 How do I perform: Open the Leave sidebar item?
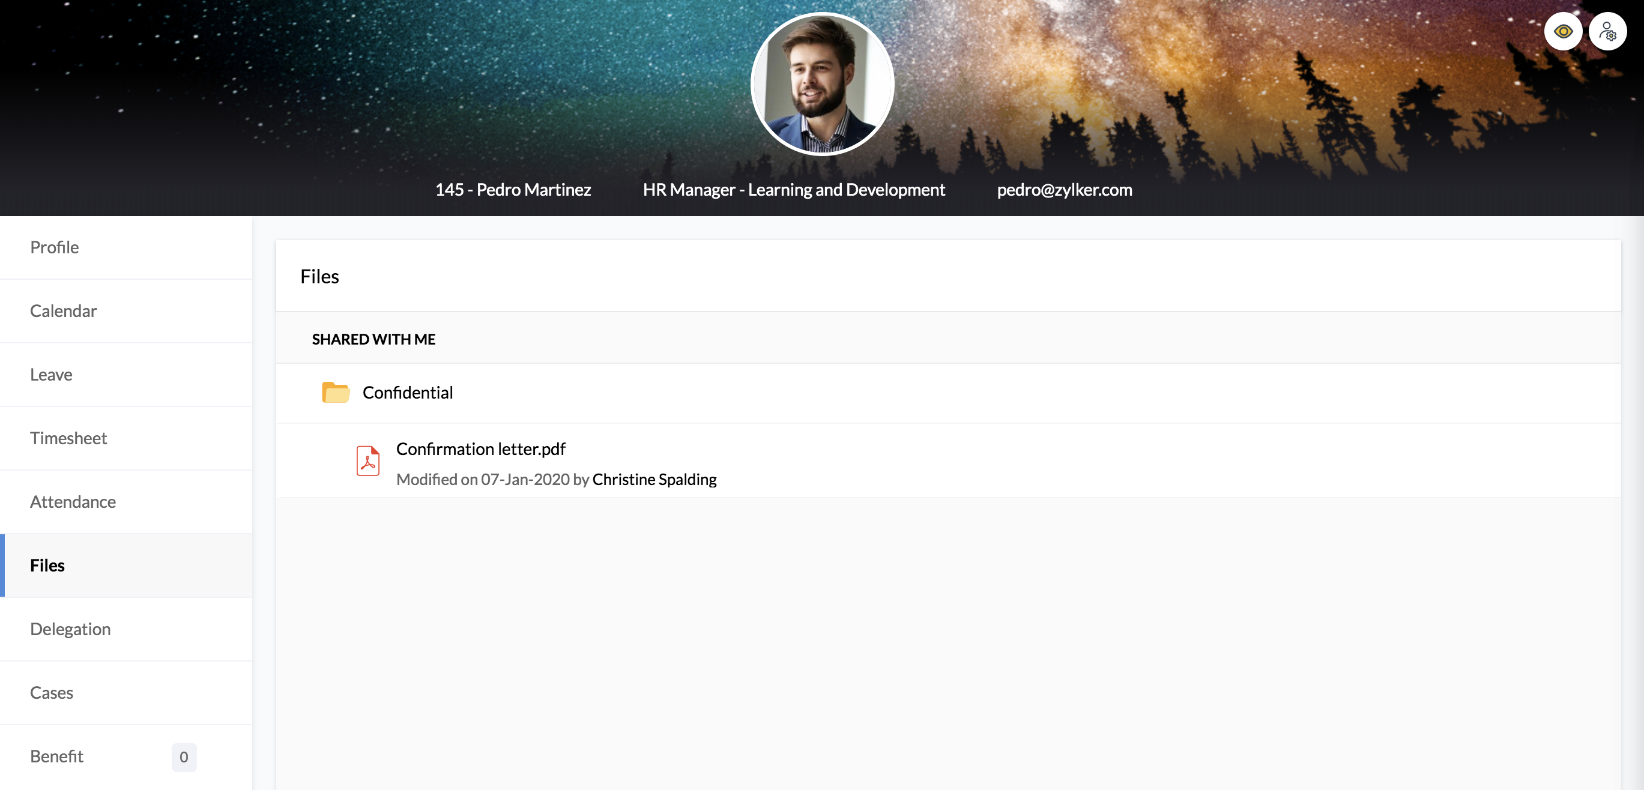[x=51, y=375]
